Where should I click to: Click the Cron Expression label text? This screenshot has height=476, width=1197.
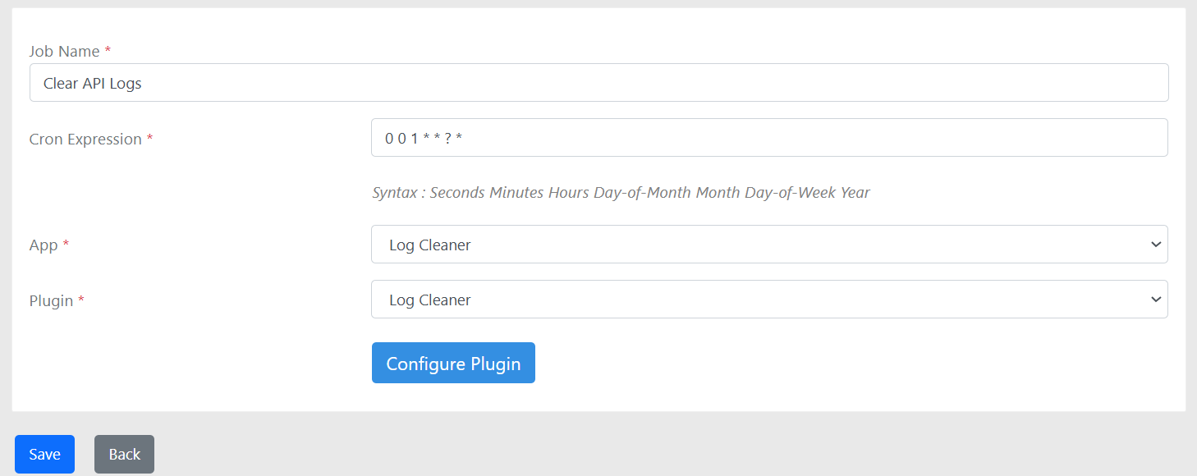click(x=85, y=139)
